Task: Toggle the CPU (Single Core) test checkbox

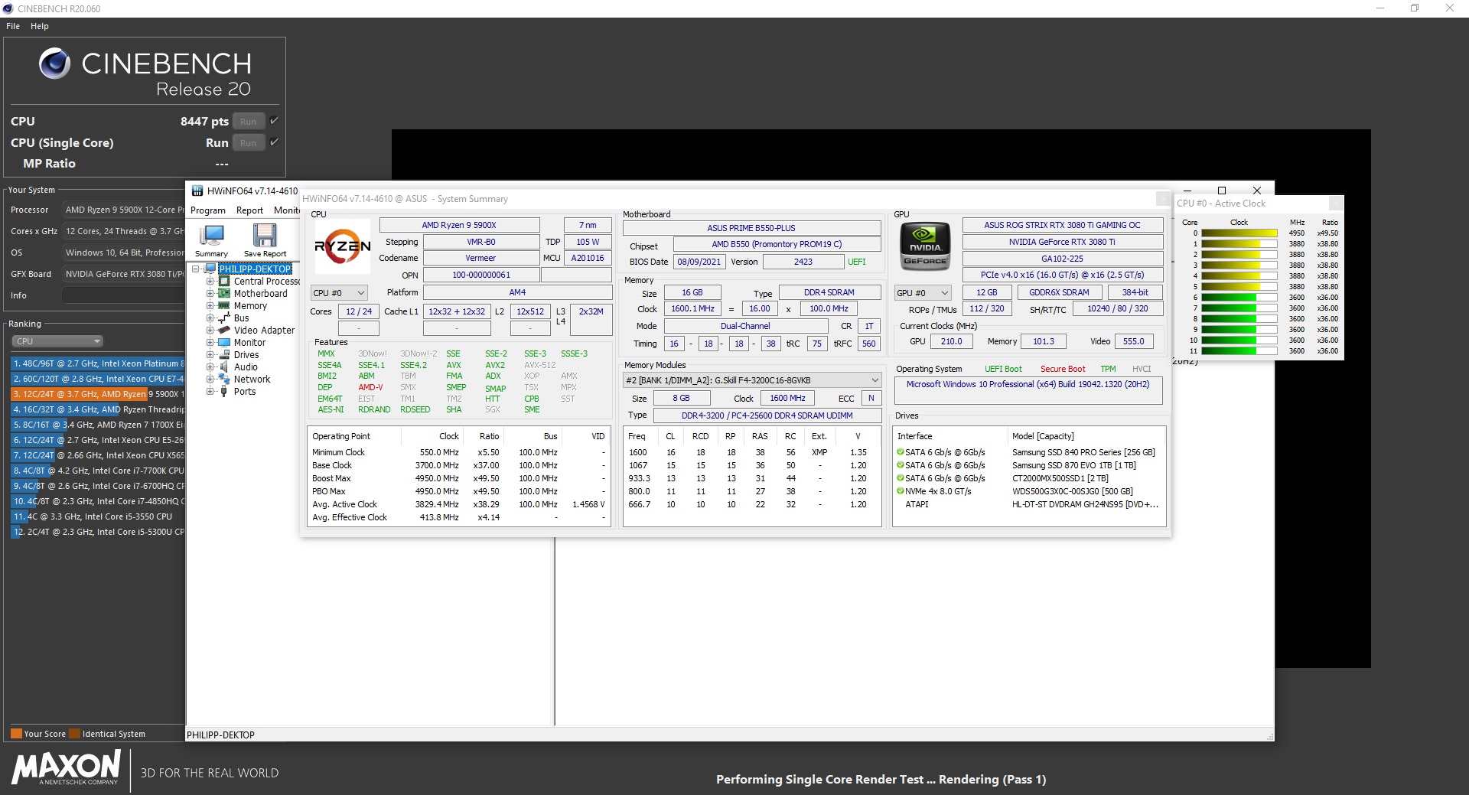Action: [274, 142]
